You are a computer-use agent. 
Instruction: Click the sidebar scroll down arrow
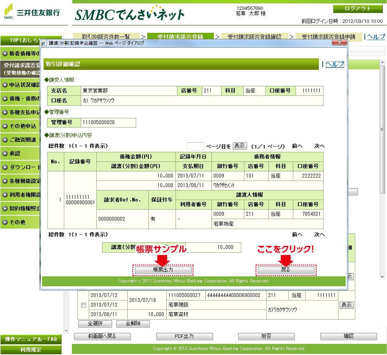pyautogui.click(x=66, y=331)
